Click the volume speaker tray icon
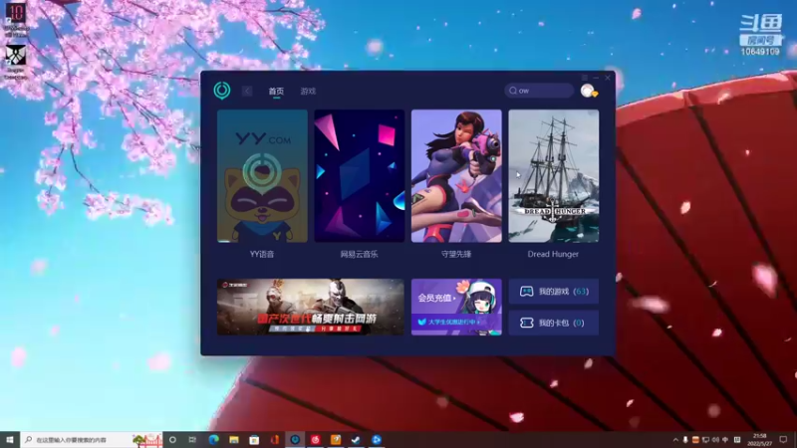797x448 pixels. click(715, 440)
